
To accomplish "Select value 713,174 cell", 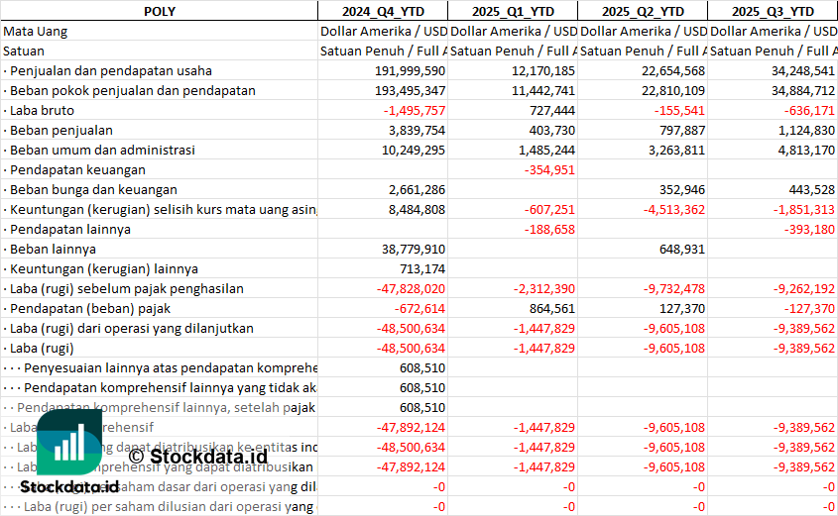I will 422,269.
